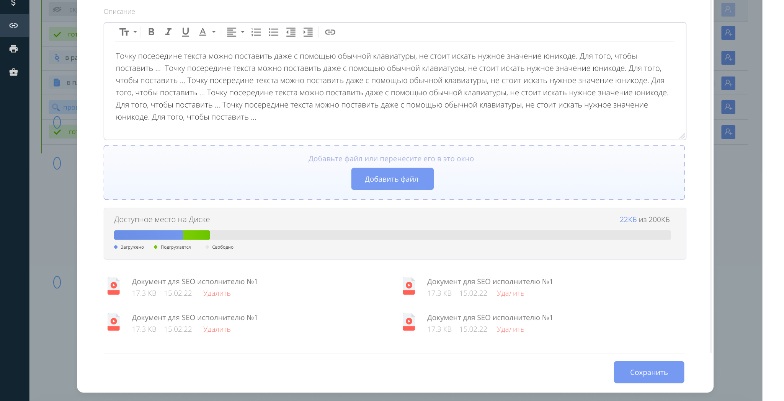The width and height of the screenshot is (784, 401).
Task: Open the font color dropdown arrow
Action: point(214,32)
